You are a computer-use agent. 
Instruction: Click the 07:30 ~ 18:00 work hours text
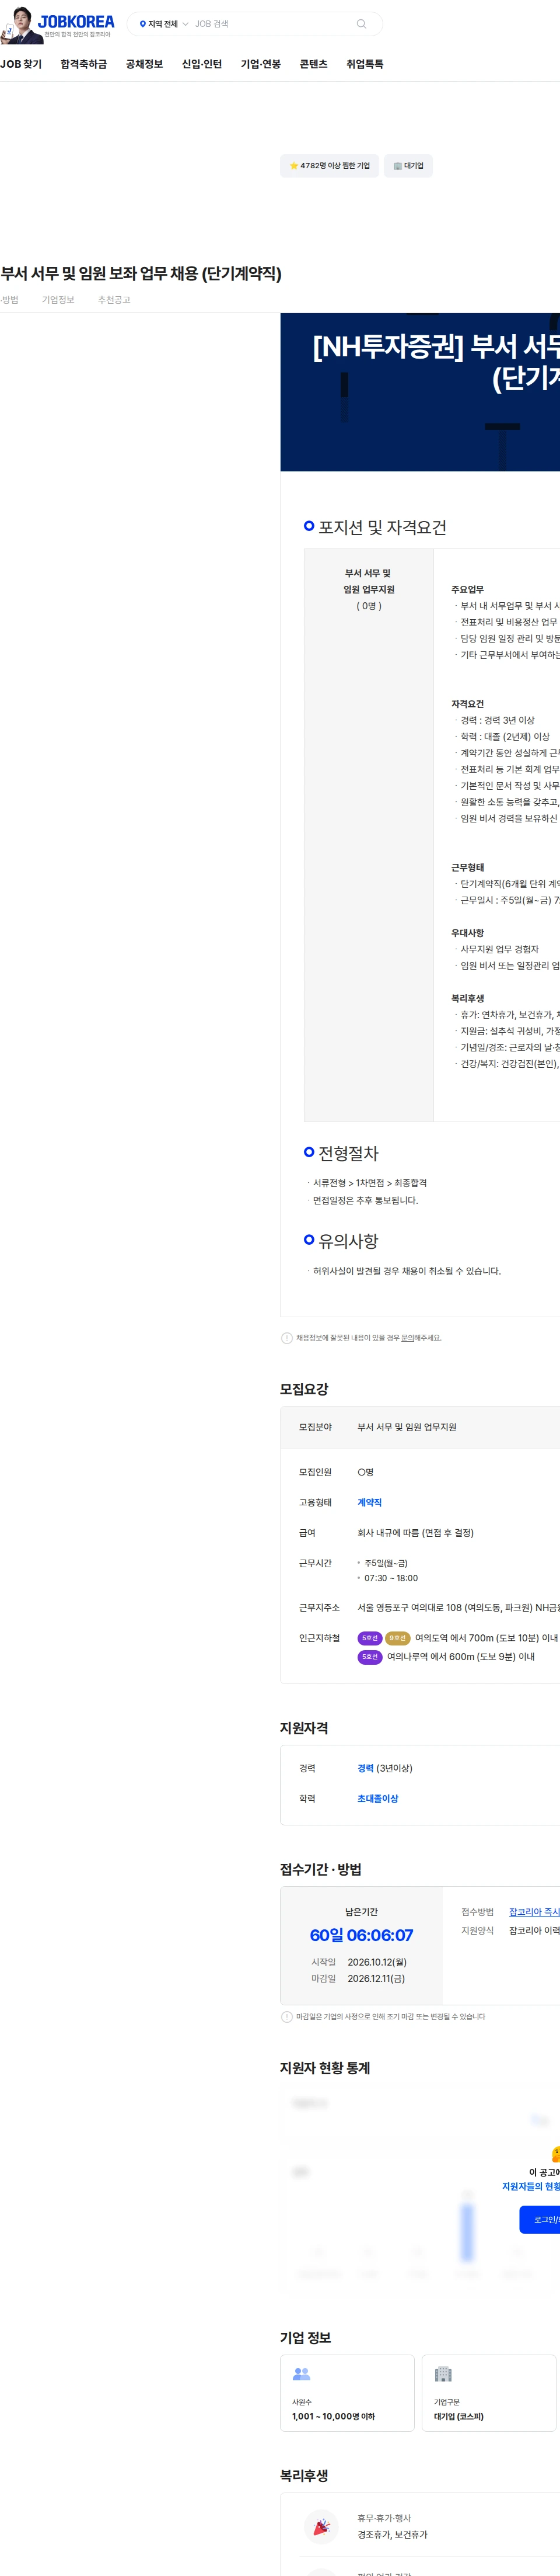point(391,1578)
